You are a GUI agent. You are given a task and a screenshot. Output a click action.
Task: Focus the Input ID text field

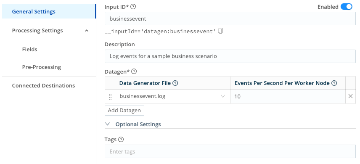230,19
